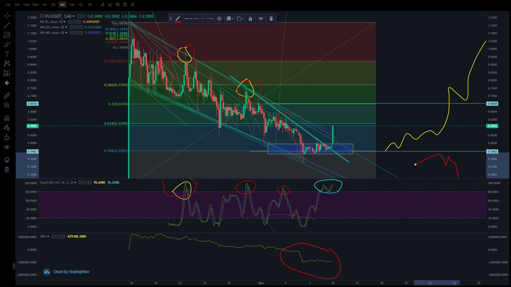This screenshot has width=511, height=287.
Task: Switch to the 5m timeframe
Action: click(x=17, y=5)
